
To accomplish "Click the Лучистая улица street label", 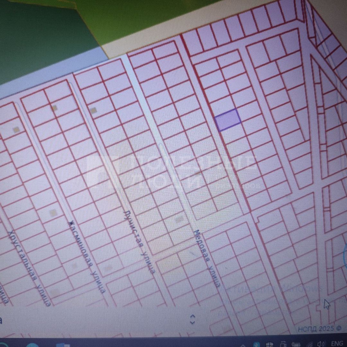I will coord(140,242).
